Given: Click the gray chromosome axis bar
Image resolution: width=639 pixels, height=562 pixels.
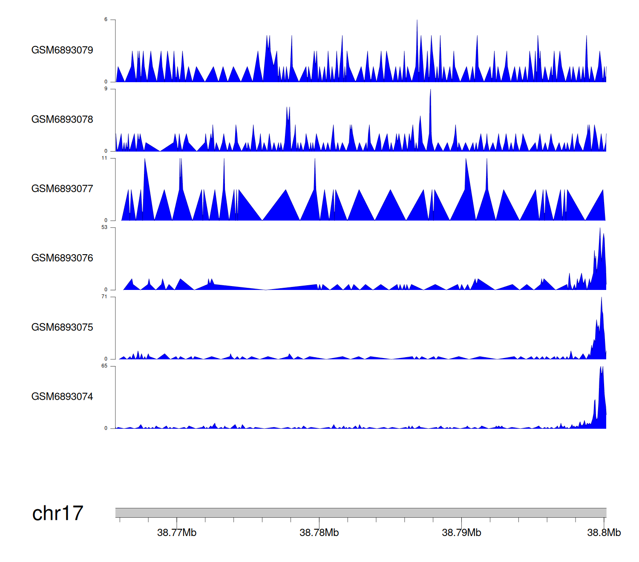Looking at the screenshot, I should pos(360,513).
